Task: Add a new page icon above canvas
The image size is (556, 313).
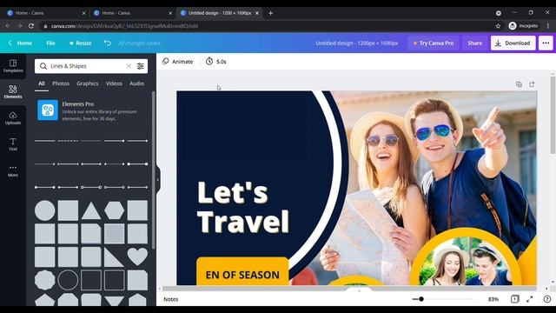Action: tap(532, 84)
